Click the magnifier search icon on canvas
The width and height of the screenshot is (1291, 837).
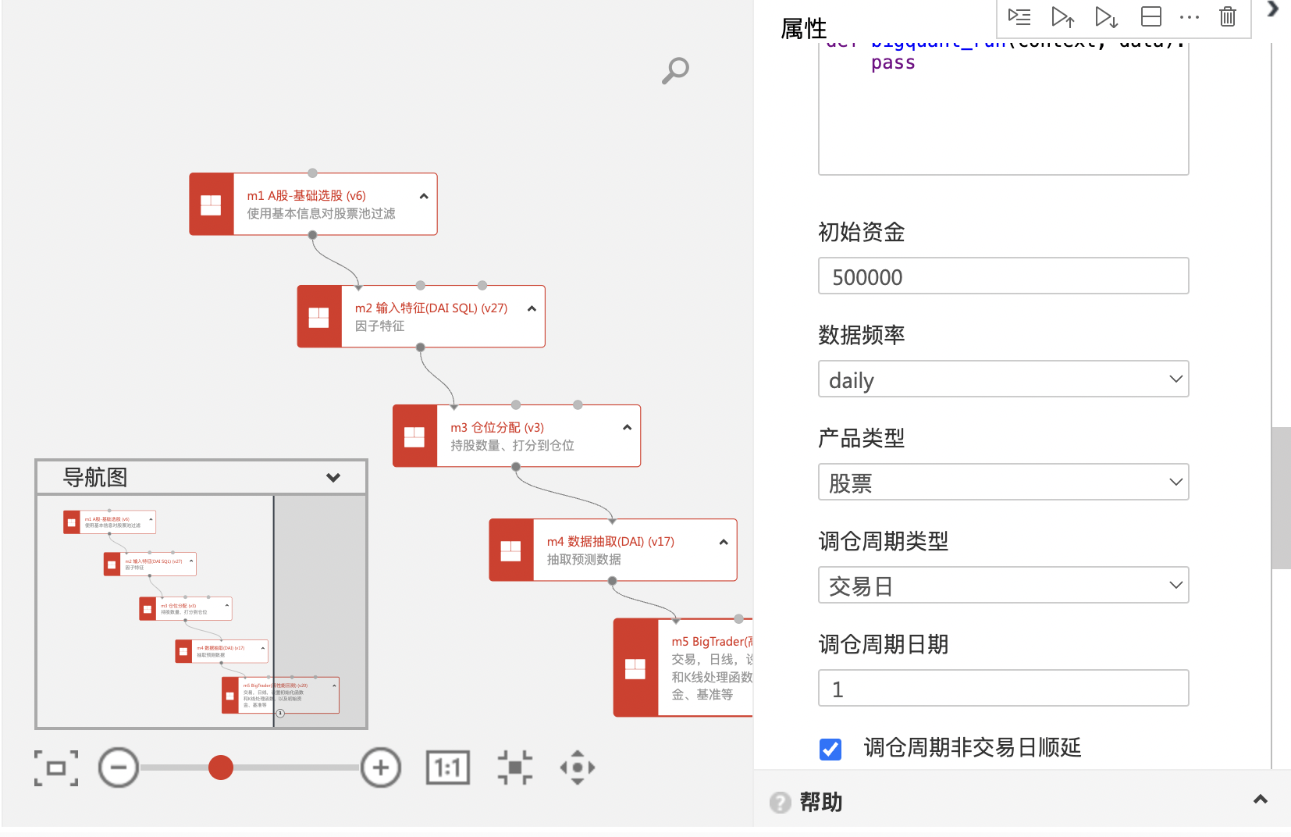(x=675, y=70)
